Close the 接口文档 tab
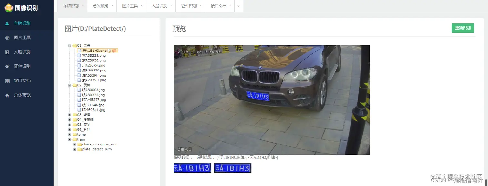Image resolution: width=488 pixels, height=186 pixels. pos(230,6)
